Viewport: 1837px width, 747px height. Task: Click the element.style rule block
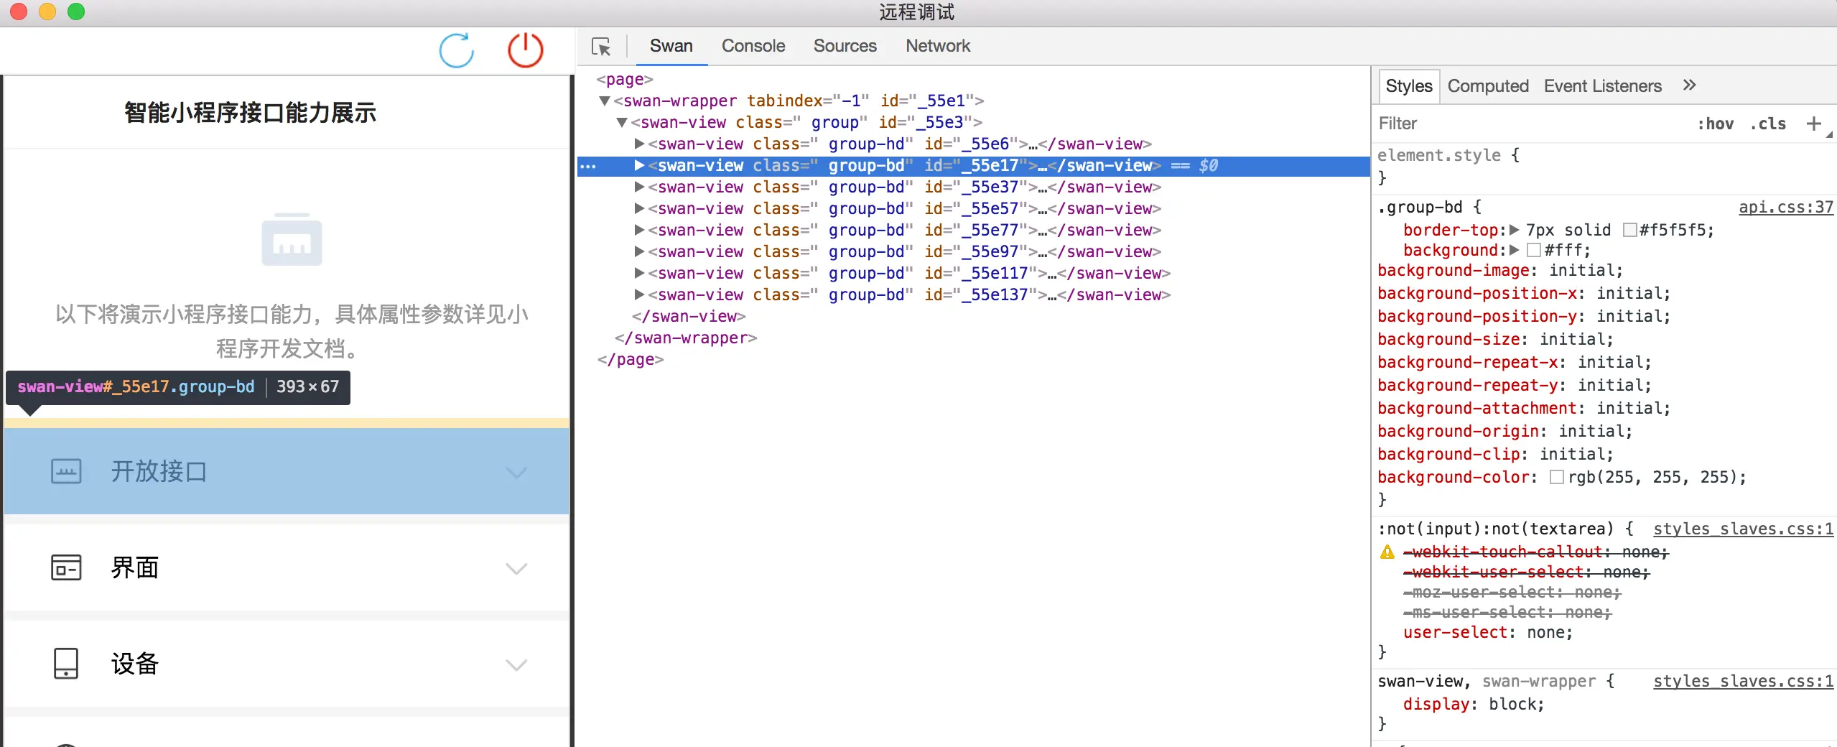coord(1604,167)
